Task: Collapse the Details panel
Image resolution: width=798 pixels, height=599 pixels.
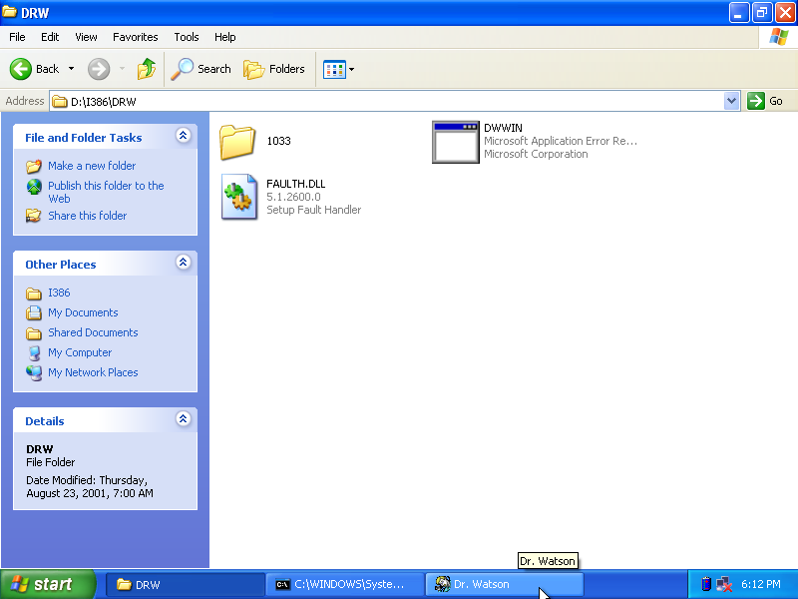Action: point(184,419)
